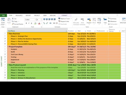Switch to the TASK tab
Screen dimensions: 126x95
[10, 16]
